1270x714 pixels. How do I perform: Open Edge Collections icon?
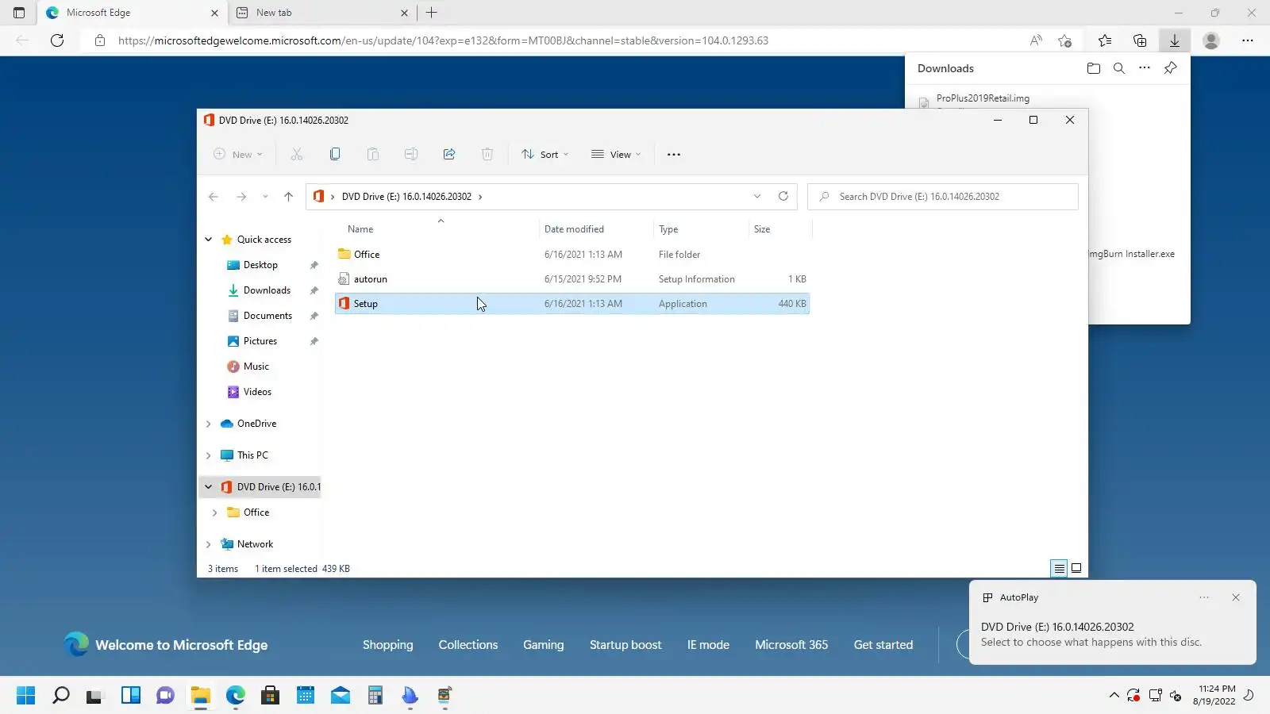1140,40
